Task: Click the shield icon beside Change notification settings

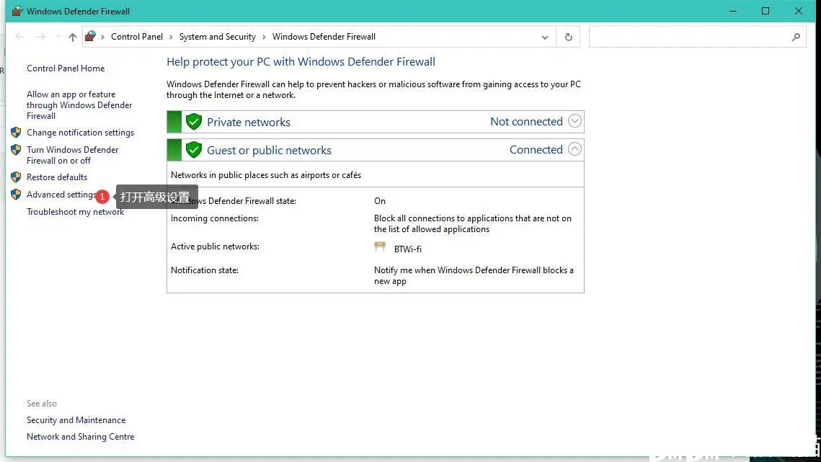Action: (x=16, y=133)
